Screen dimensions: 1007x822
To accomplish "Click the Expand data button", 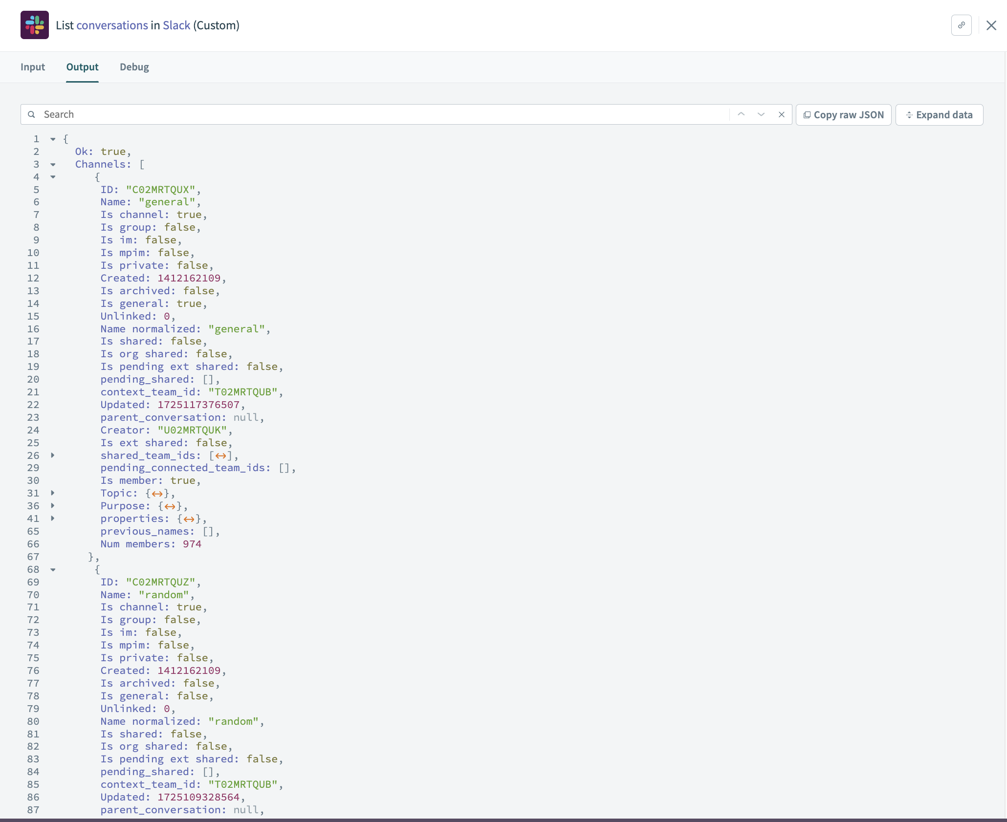I will tap(939, 114).
